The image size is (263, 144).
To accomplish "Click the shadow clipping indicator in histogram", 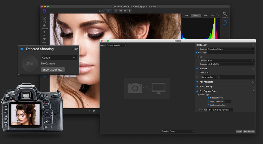I will point(183,19).
